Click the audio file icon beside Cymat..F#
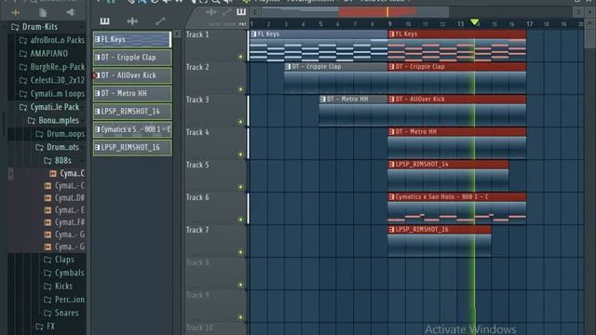This screenshot has width=596, height=335. point(47,222)
